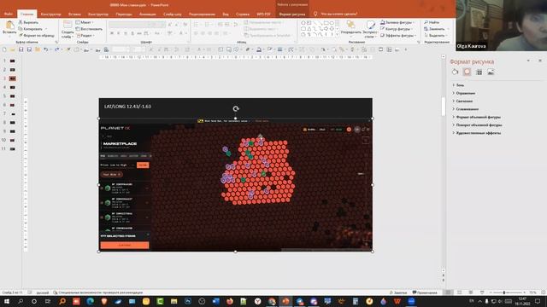Open the Файл tab
Screen dimensions: 547x307
pos(9,14)
